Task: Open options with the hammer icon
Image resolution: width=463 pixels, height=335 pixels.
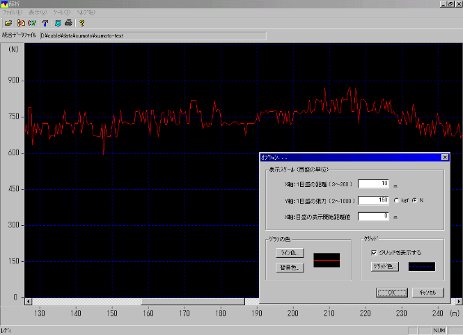Action: point(45,23)
